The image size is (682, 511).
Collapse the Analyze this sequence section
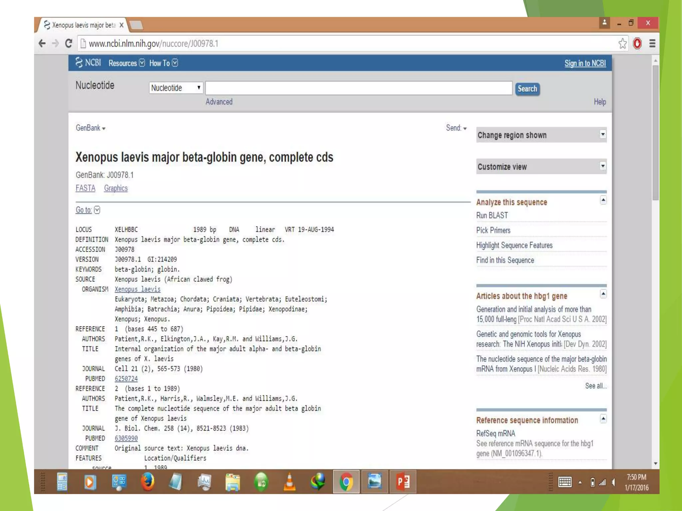603,200
